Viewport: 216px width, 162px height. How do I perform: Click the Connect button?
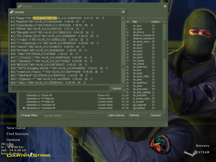point(157,115)
